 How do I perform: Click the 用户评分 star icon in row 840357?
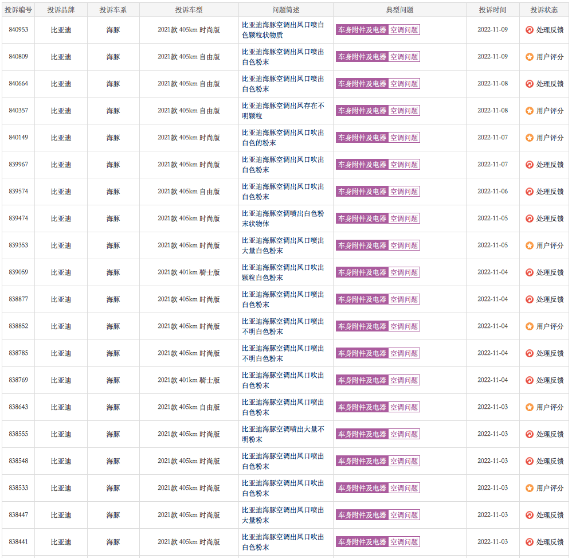(530, 111)
